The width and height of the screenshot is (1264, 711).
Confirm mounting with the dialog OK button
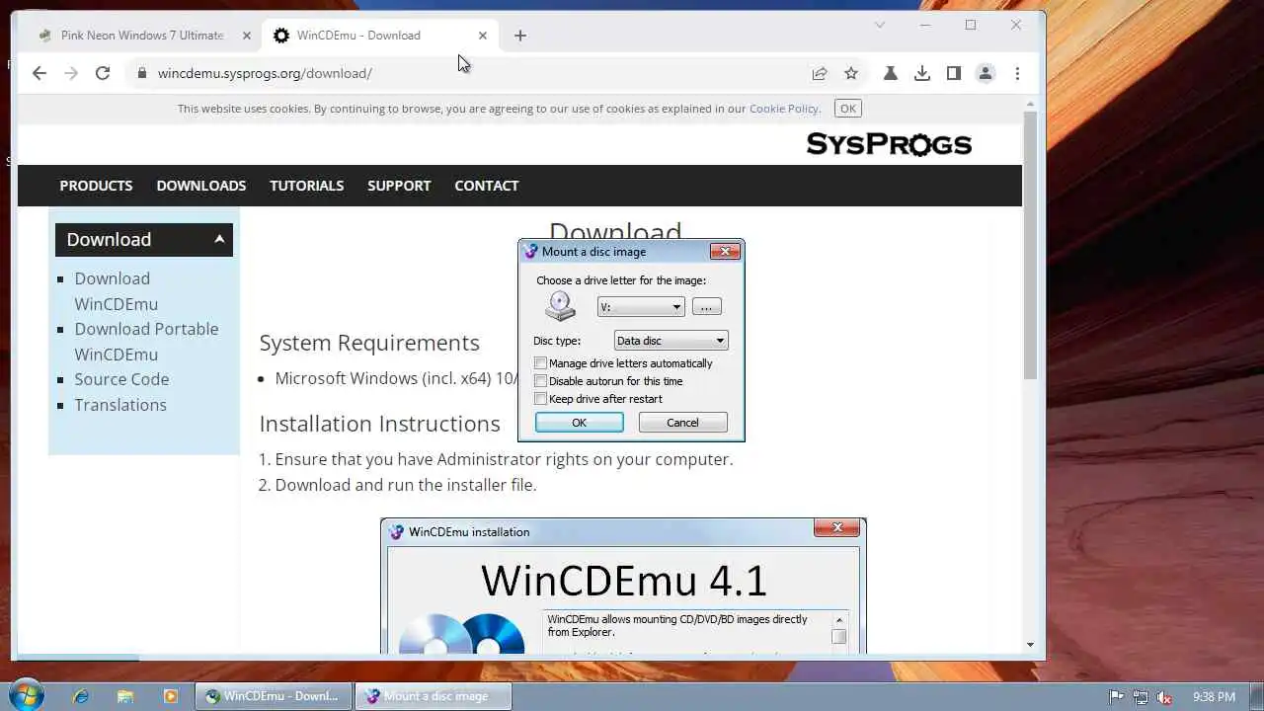coord(579,423)
